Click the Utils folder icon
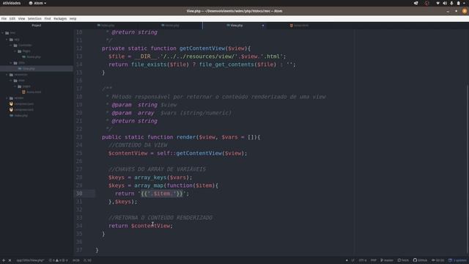This screenshot has height=264, width=469. 15,63
